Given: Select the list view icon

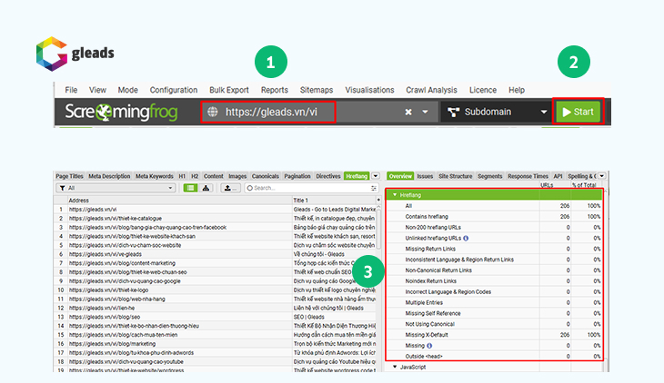Looking at the screenshot, I should 190,188.
